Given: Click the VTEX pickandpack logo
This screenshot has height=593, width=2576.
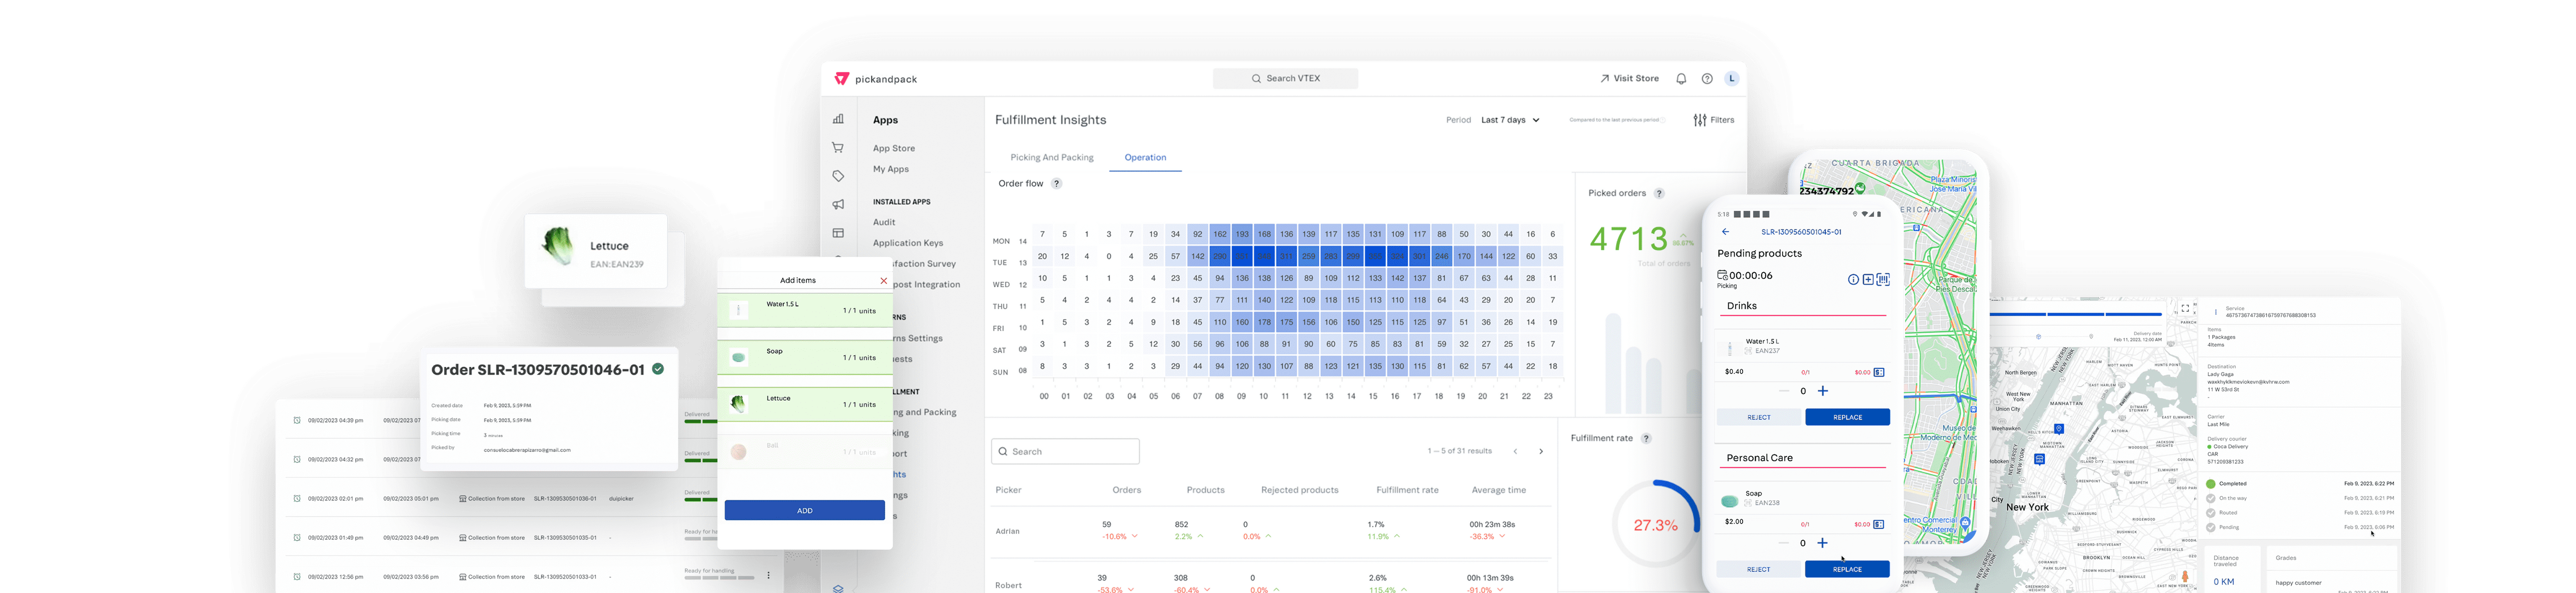Looking at the screenshot, I should click(875, 78).
